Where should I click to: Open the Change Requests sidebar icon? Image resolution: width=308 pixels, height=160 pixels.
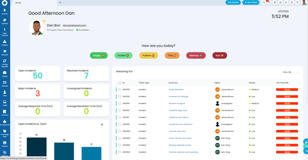tap(5, 63)
